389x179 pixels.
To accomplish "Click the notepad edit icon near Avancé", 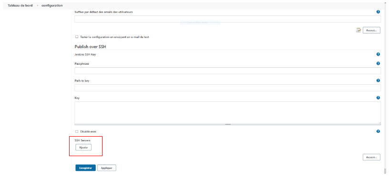I will tap(358, 30).
